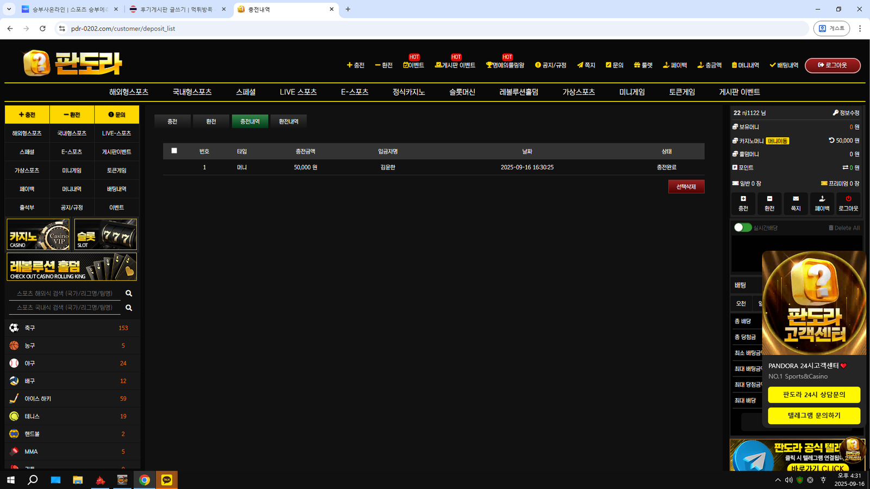Open 슬롯머신 in the main navigation bar
This screenshot has width=870, height=489.
point(462,92)
